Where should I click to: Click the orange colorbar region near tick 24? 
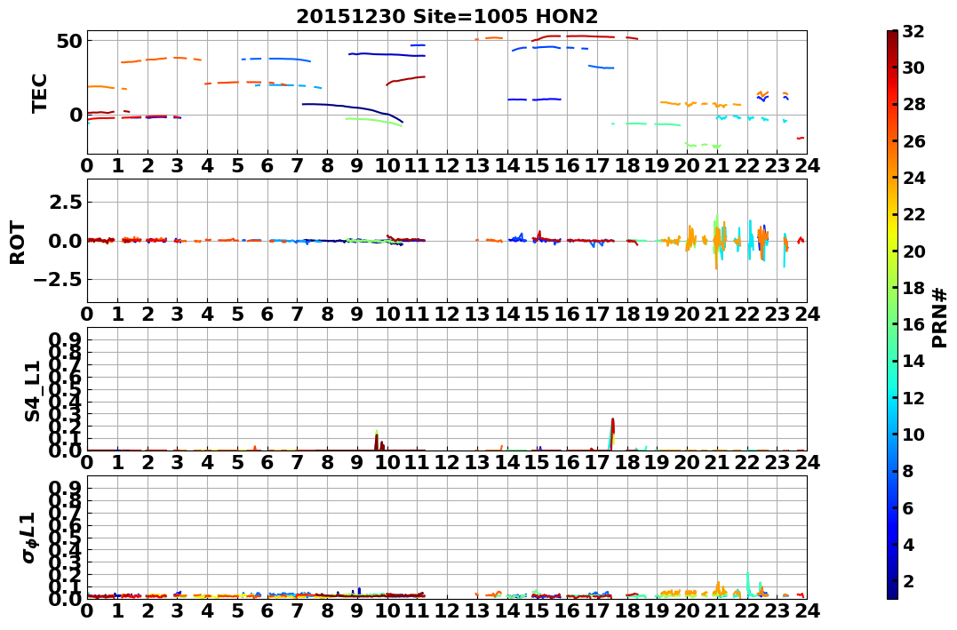(x=892, y=178)
